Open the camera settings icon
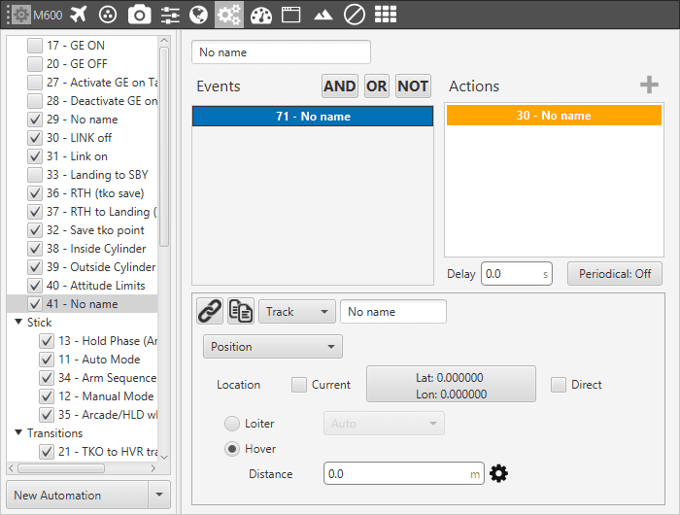The width and height of the screenshot is (680, 515). pyautogui.click(x=139, y=15)
